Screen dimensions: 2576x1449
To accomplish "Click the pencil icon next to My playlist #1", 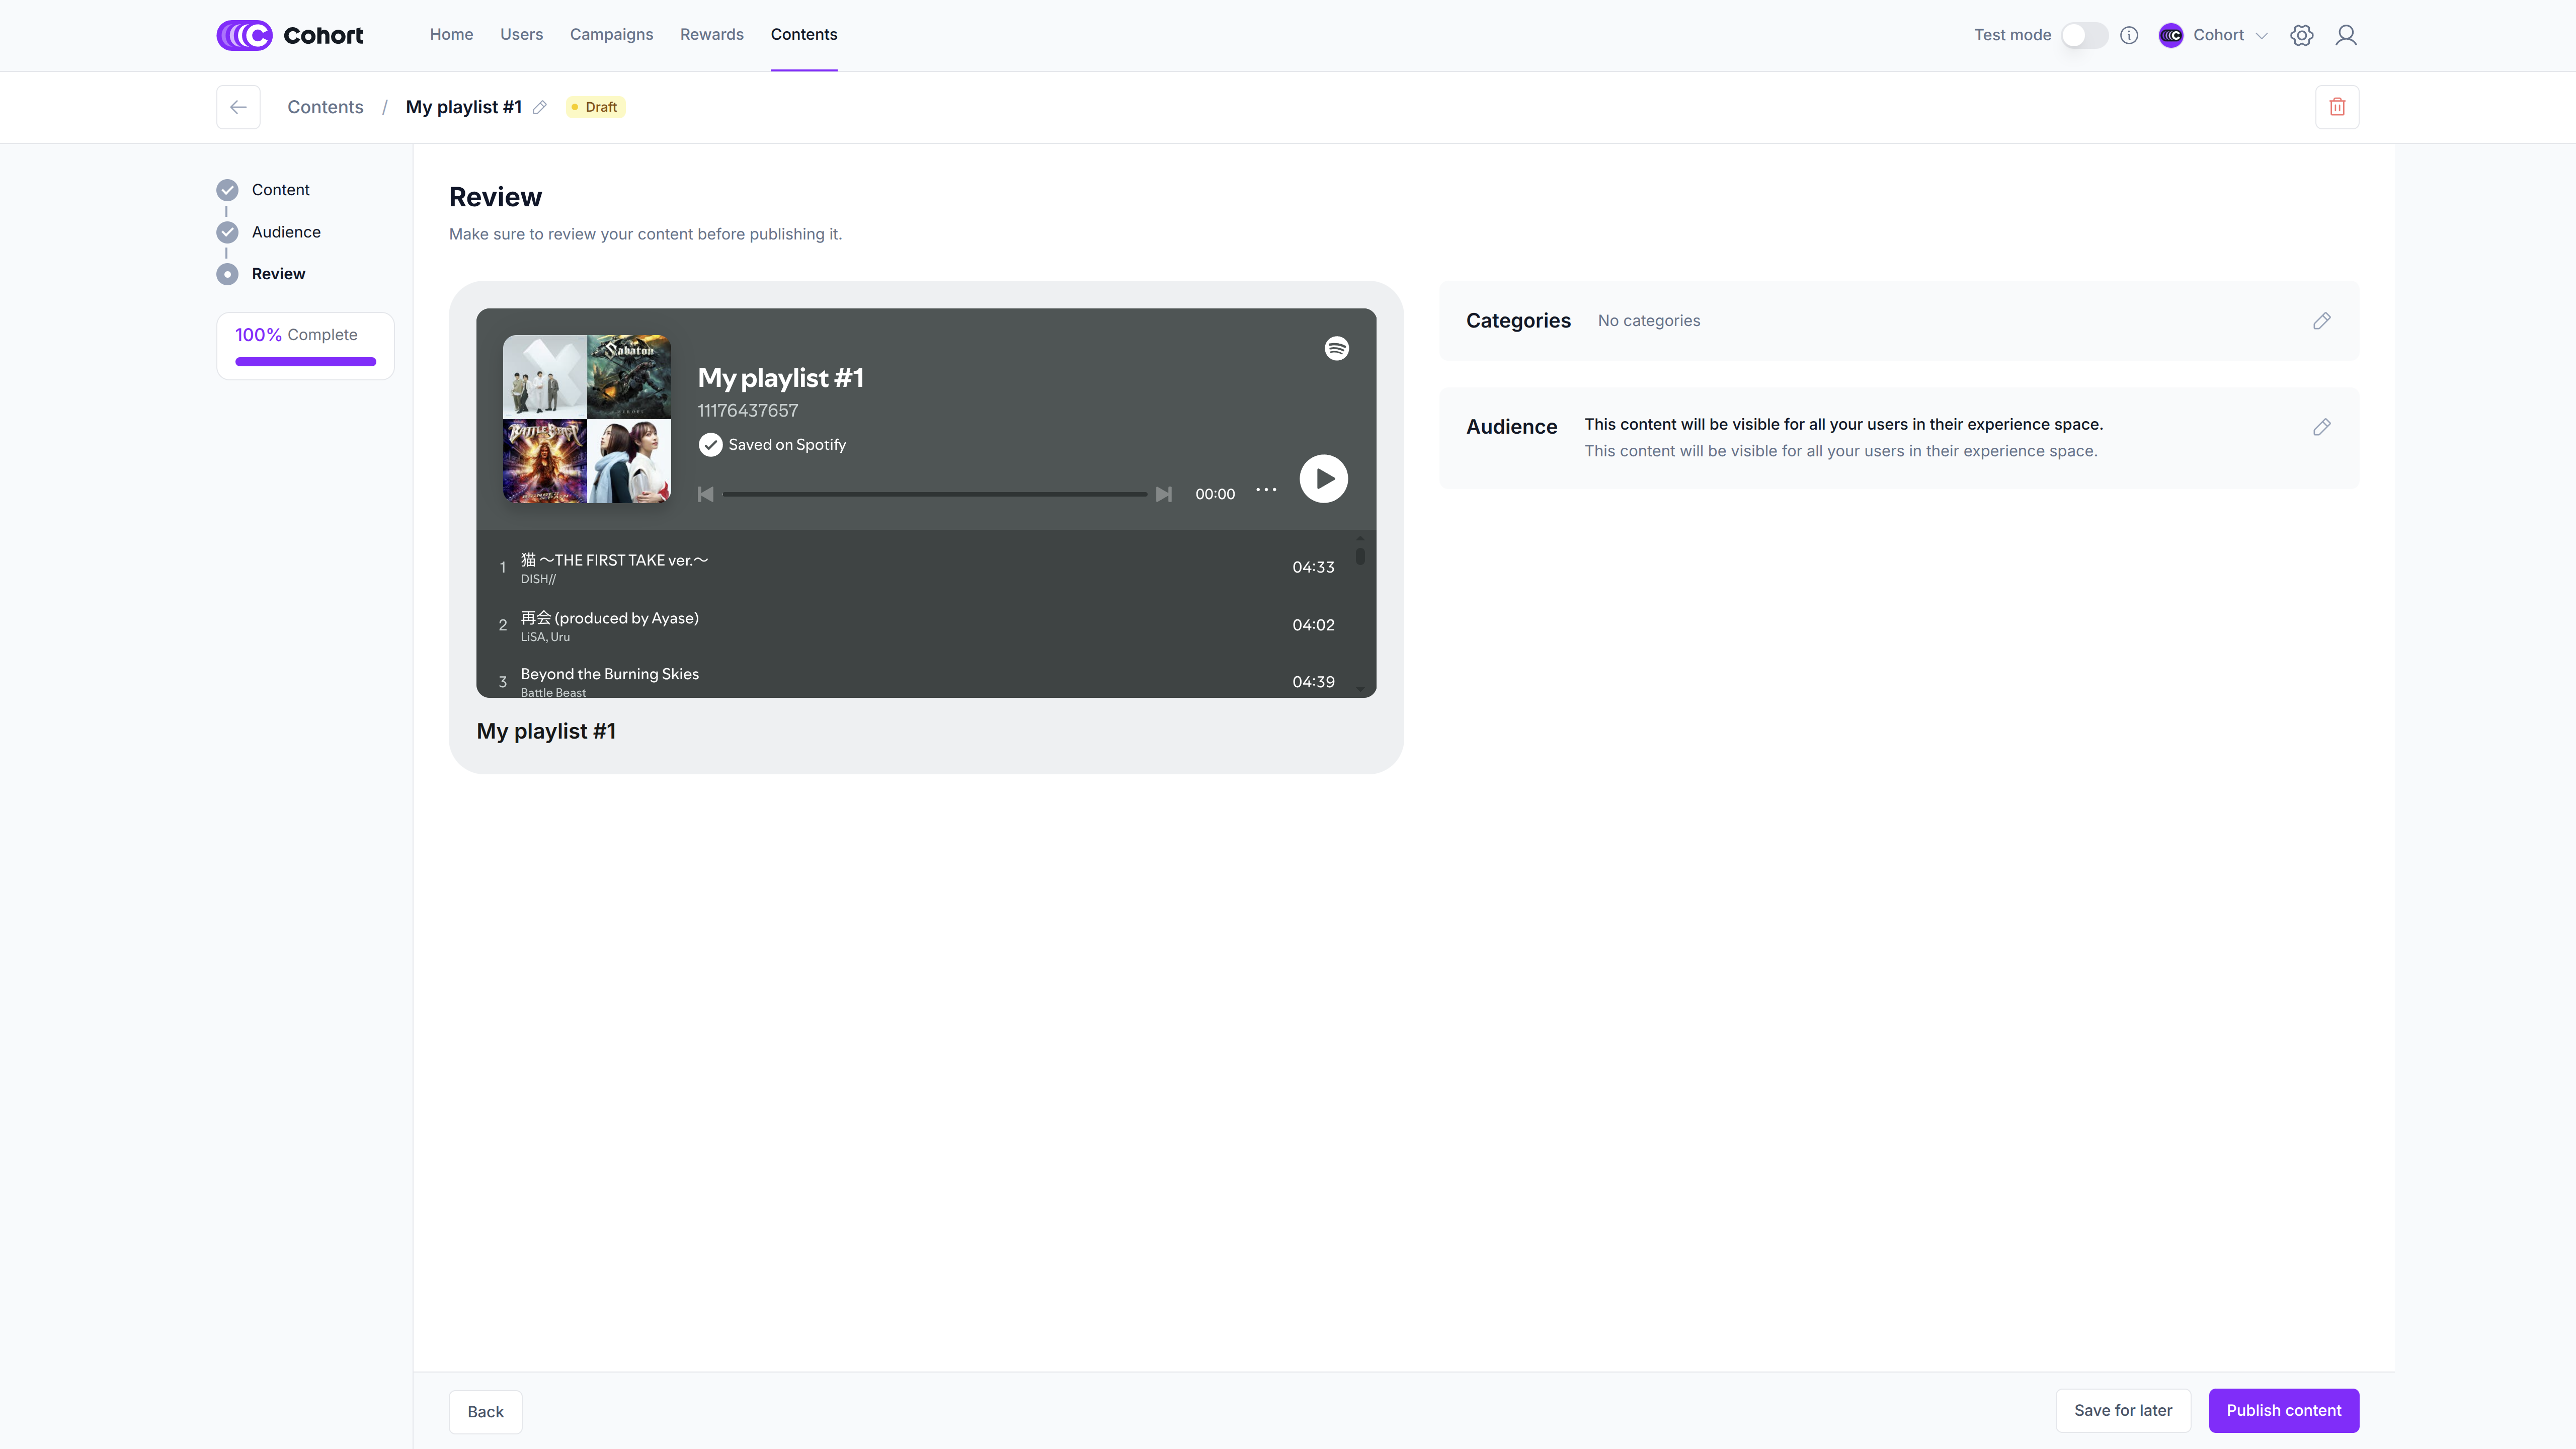I will (540, 107).
